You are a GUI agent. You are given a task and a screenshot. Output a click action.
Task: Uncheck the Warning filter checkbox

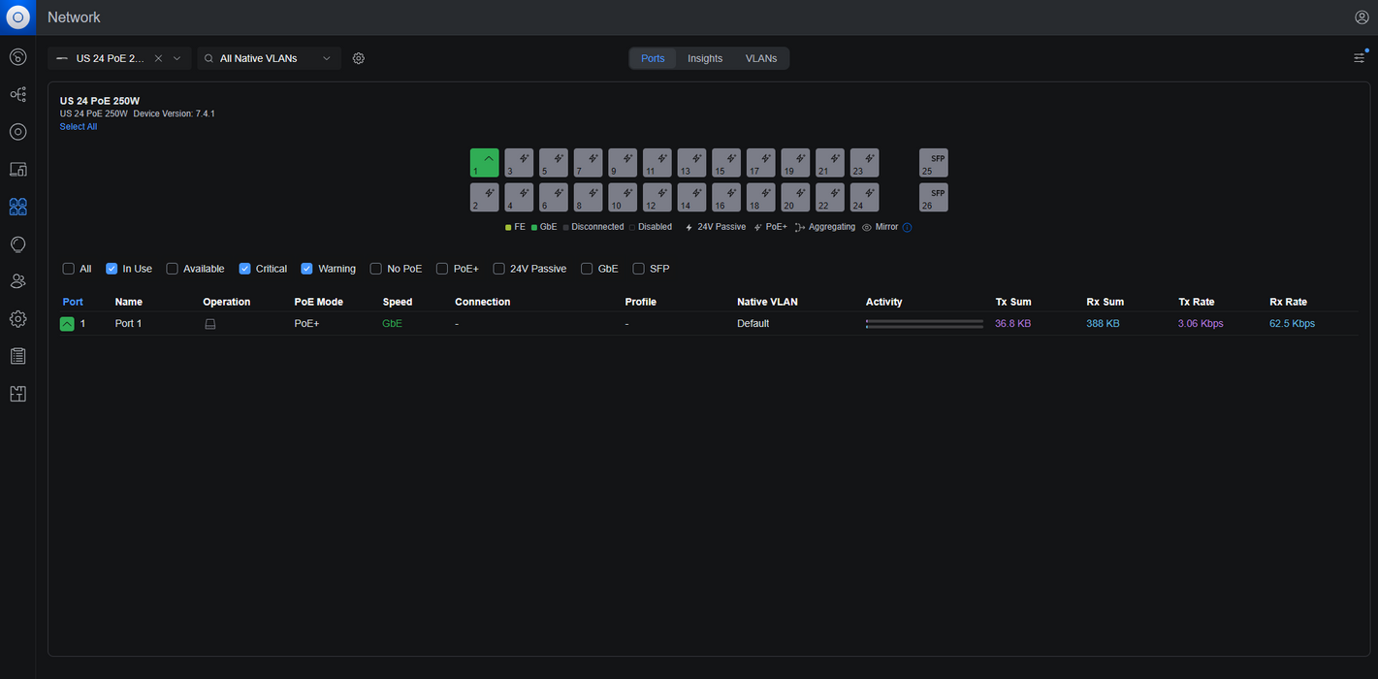[x=307, y=269]
